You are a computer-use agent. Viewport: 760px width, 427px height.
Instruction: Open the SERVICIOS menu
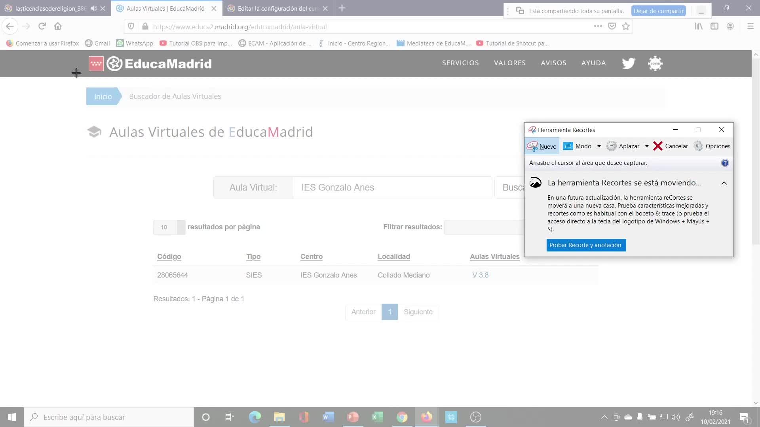(x=460, y=63)
